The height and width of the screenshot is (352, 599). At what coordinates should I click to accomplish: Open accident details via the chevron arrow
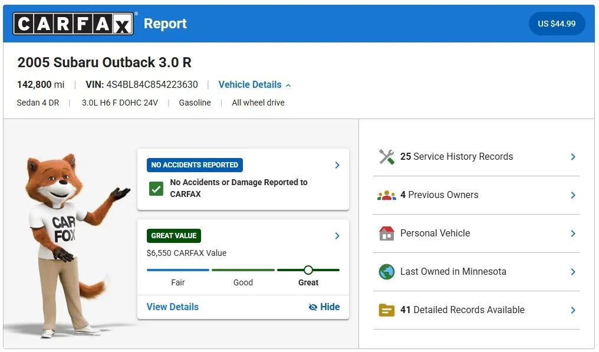click(x=337, y=165)
